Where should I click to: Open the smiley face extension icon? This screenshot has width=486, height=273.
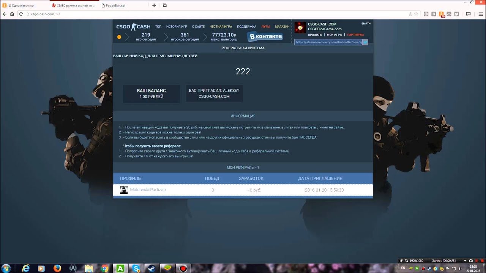449,14
